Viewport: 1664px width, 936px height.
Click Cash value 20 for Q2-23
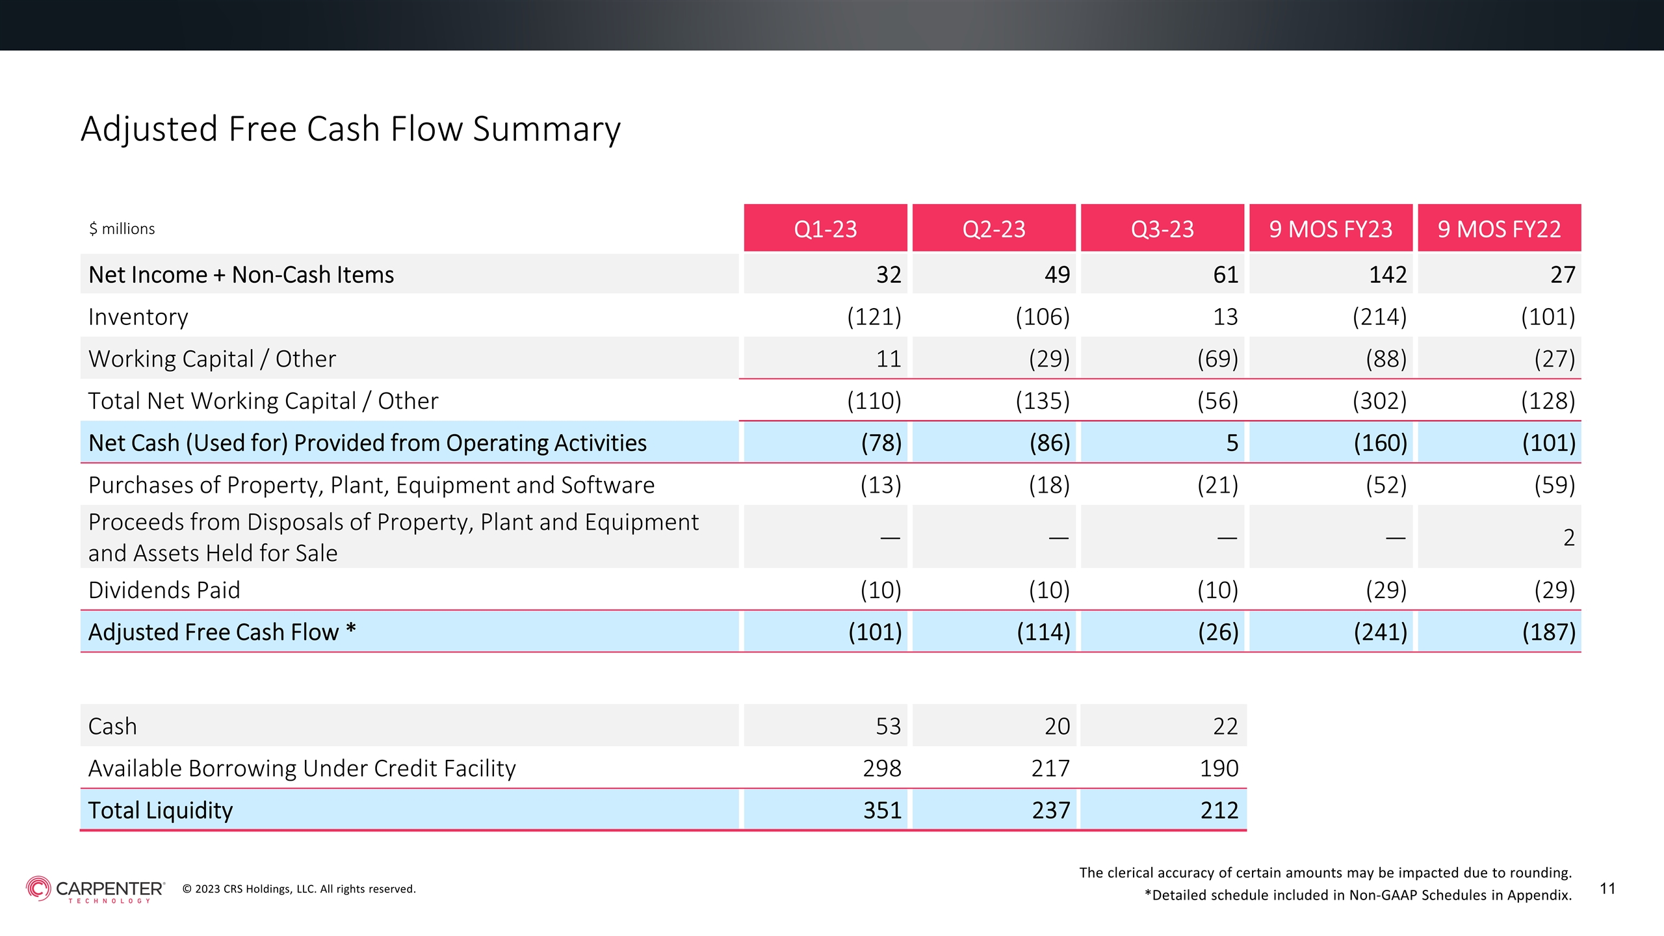click(x=1057, y=726)
